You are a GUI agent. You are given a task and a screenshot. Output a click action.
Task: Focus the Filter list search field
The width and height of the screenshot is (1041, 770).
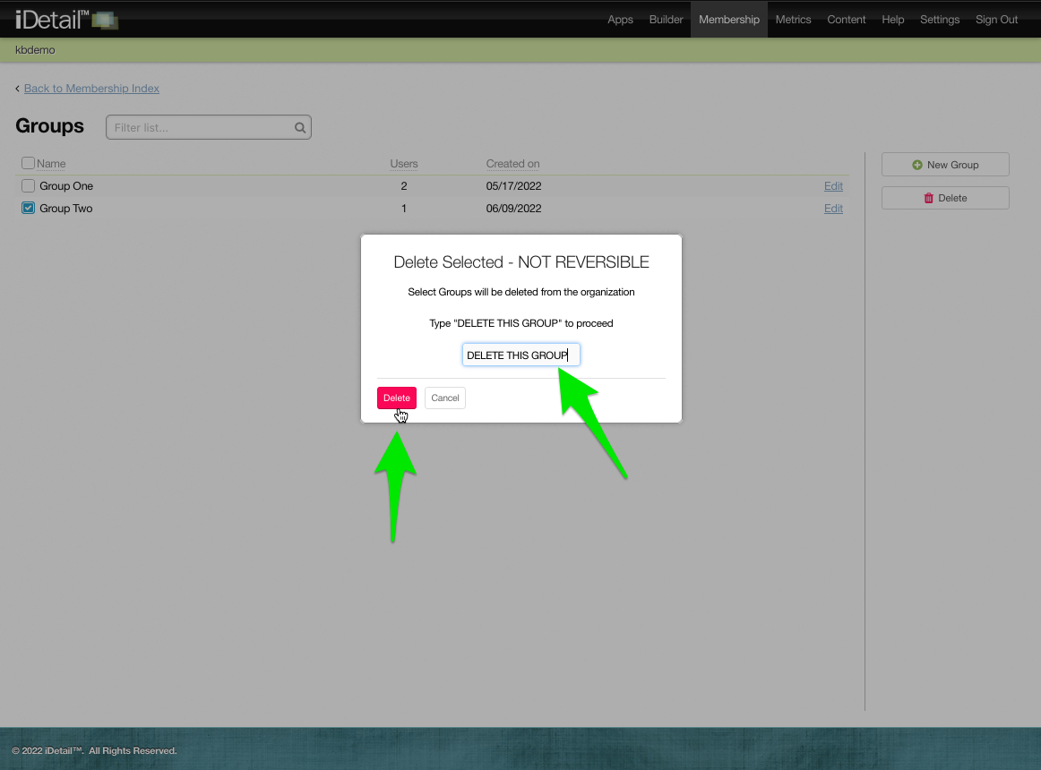pos(209,127)
